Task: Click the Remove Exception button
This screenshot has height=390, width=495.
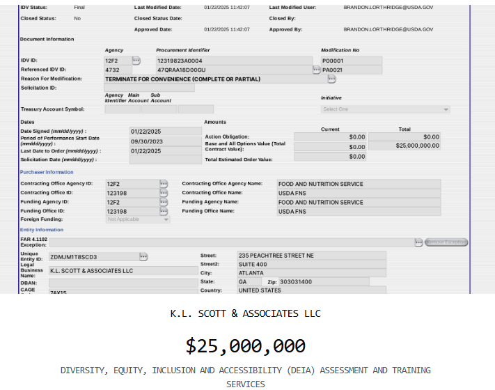Action: [x=446, y=242]
